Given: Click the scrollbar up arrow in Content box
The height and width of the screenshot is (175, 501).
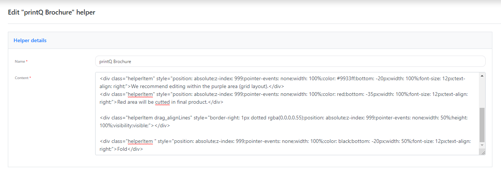Looking at the screenshot, I should pos(482,76).
